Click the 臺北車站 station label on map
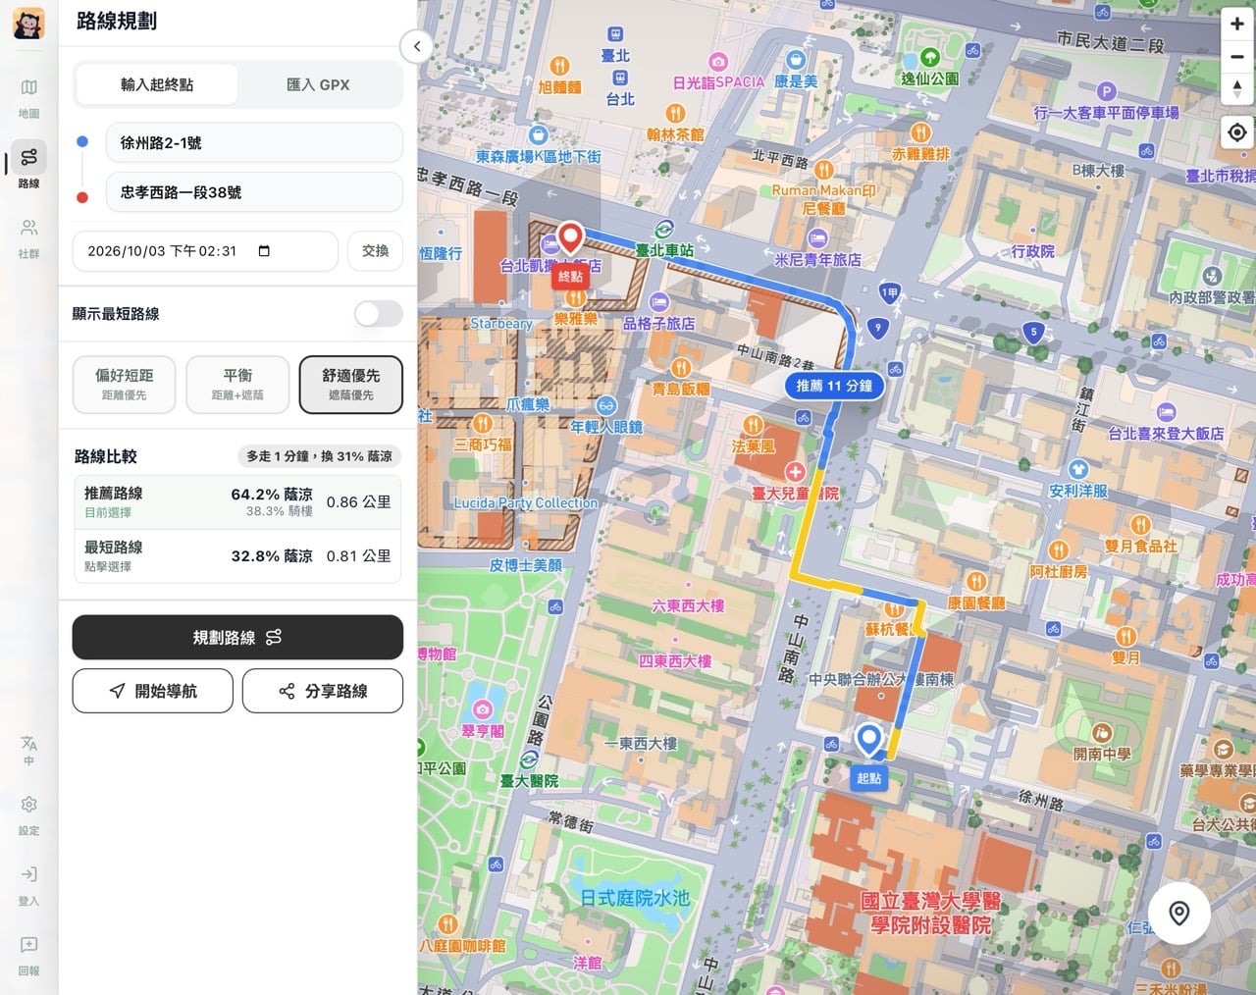1256x995 pixels. coord(664,250)
